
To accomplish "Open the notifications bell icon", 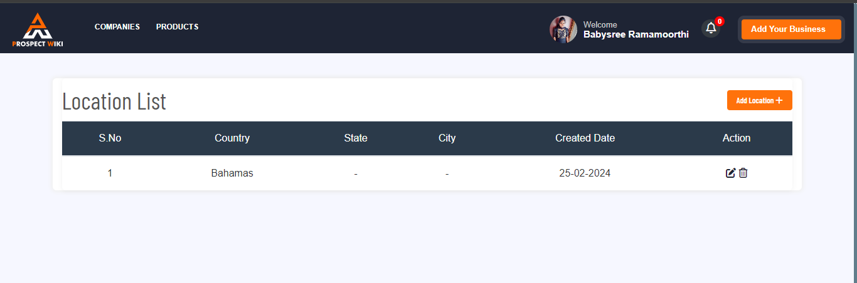I will 711,28.
